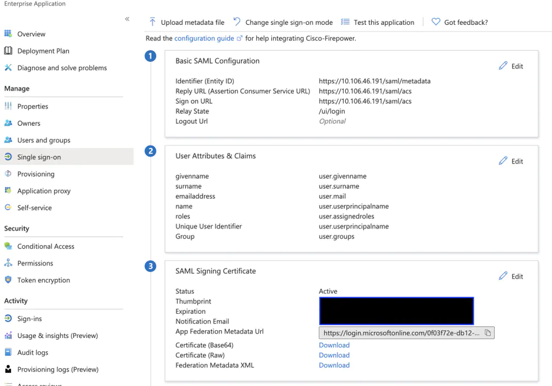
Task: Open Diagnose and solve problems
Action: point(62,67)
